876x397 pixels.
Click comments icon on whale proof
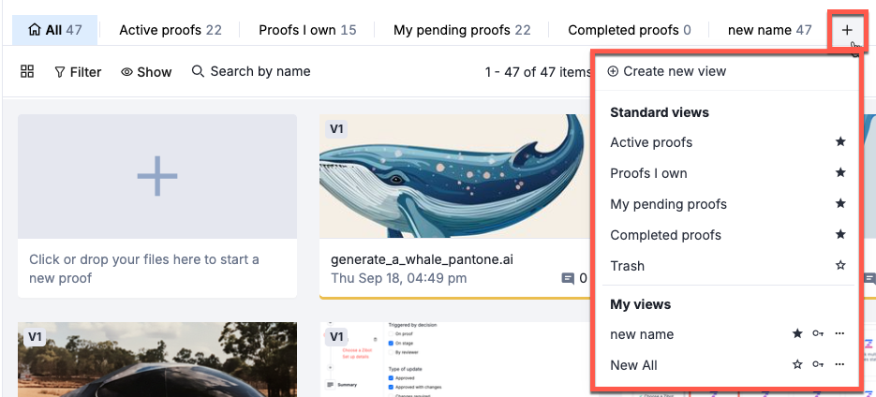tap(568, 278)
